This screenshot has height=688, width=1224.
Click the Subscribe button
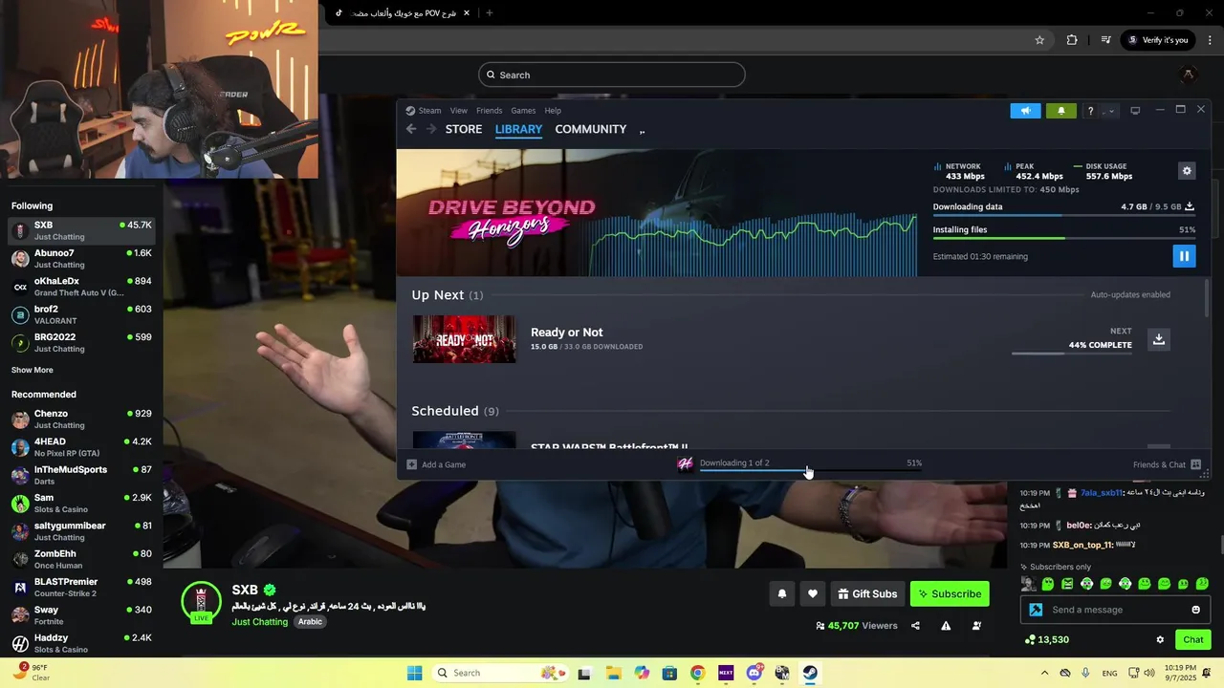click(950, 593)
